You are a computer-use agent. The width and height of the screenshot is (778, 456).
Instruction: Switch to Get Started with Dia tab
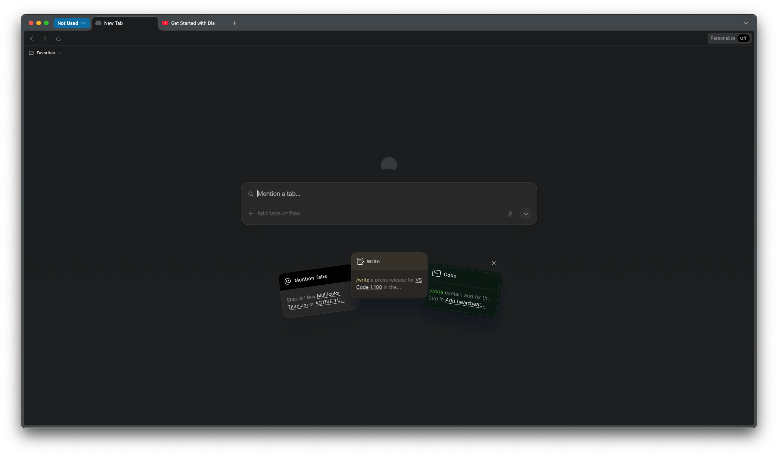coord(193,23)
